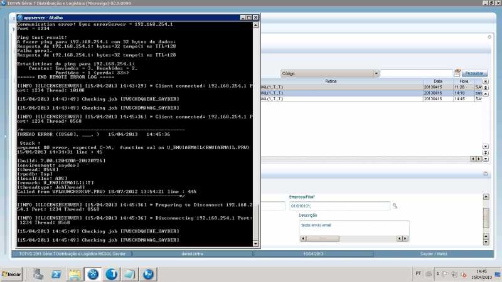This screenshot has height=282, width=502.
Task: Open Windows Explorer from the taskbar
Action: 75,274
